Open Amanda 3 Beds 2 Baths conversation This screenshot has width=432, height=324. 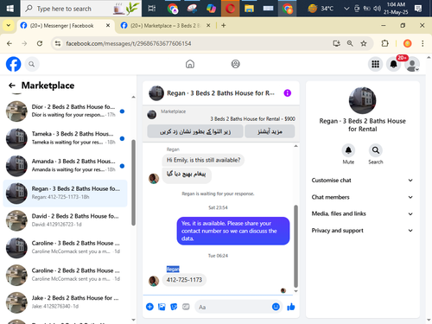(65, 166)
